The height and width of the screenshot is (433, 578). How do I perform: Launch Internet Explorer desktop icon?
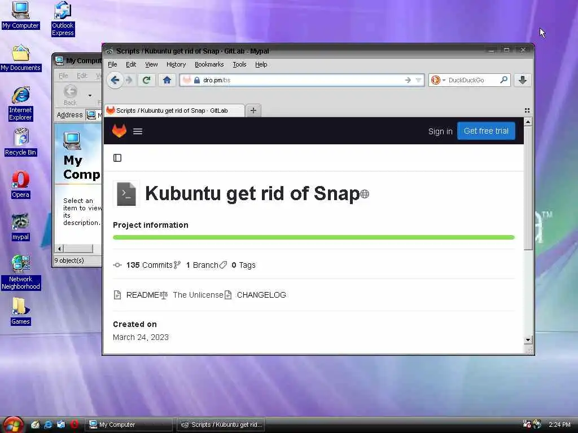[x=20, y=104]
